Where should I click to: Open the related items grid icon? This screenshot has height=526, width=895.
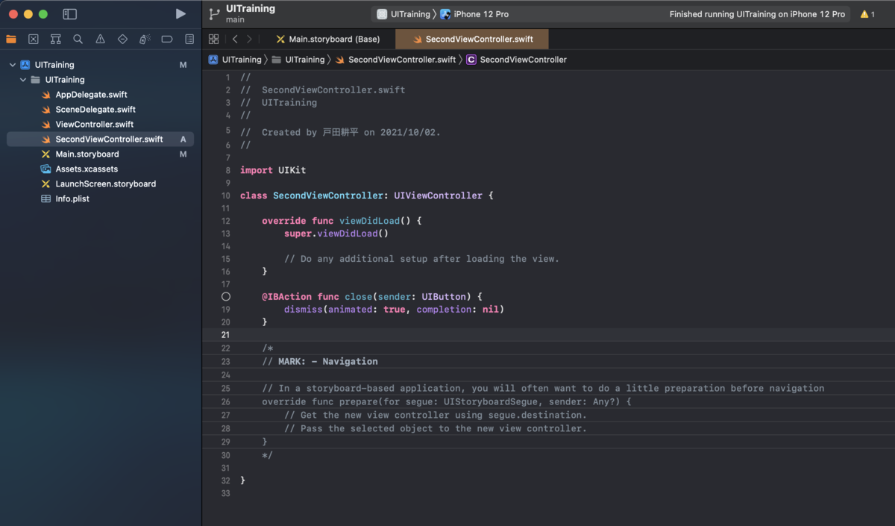[x=214, y=39]
